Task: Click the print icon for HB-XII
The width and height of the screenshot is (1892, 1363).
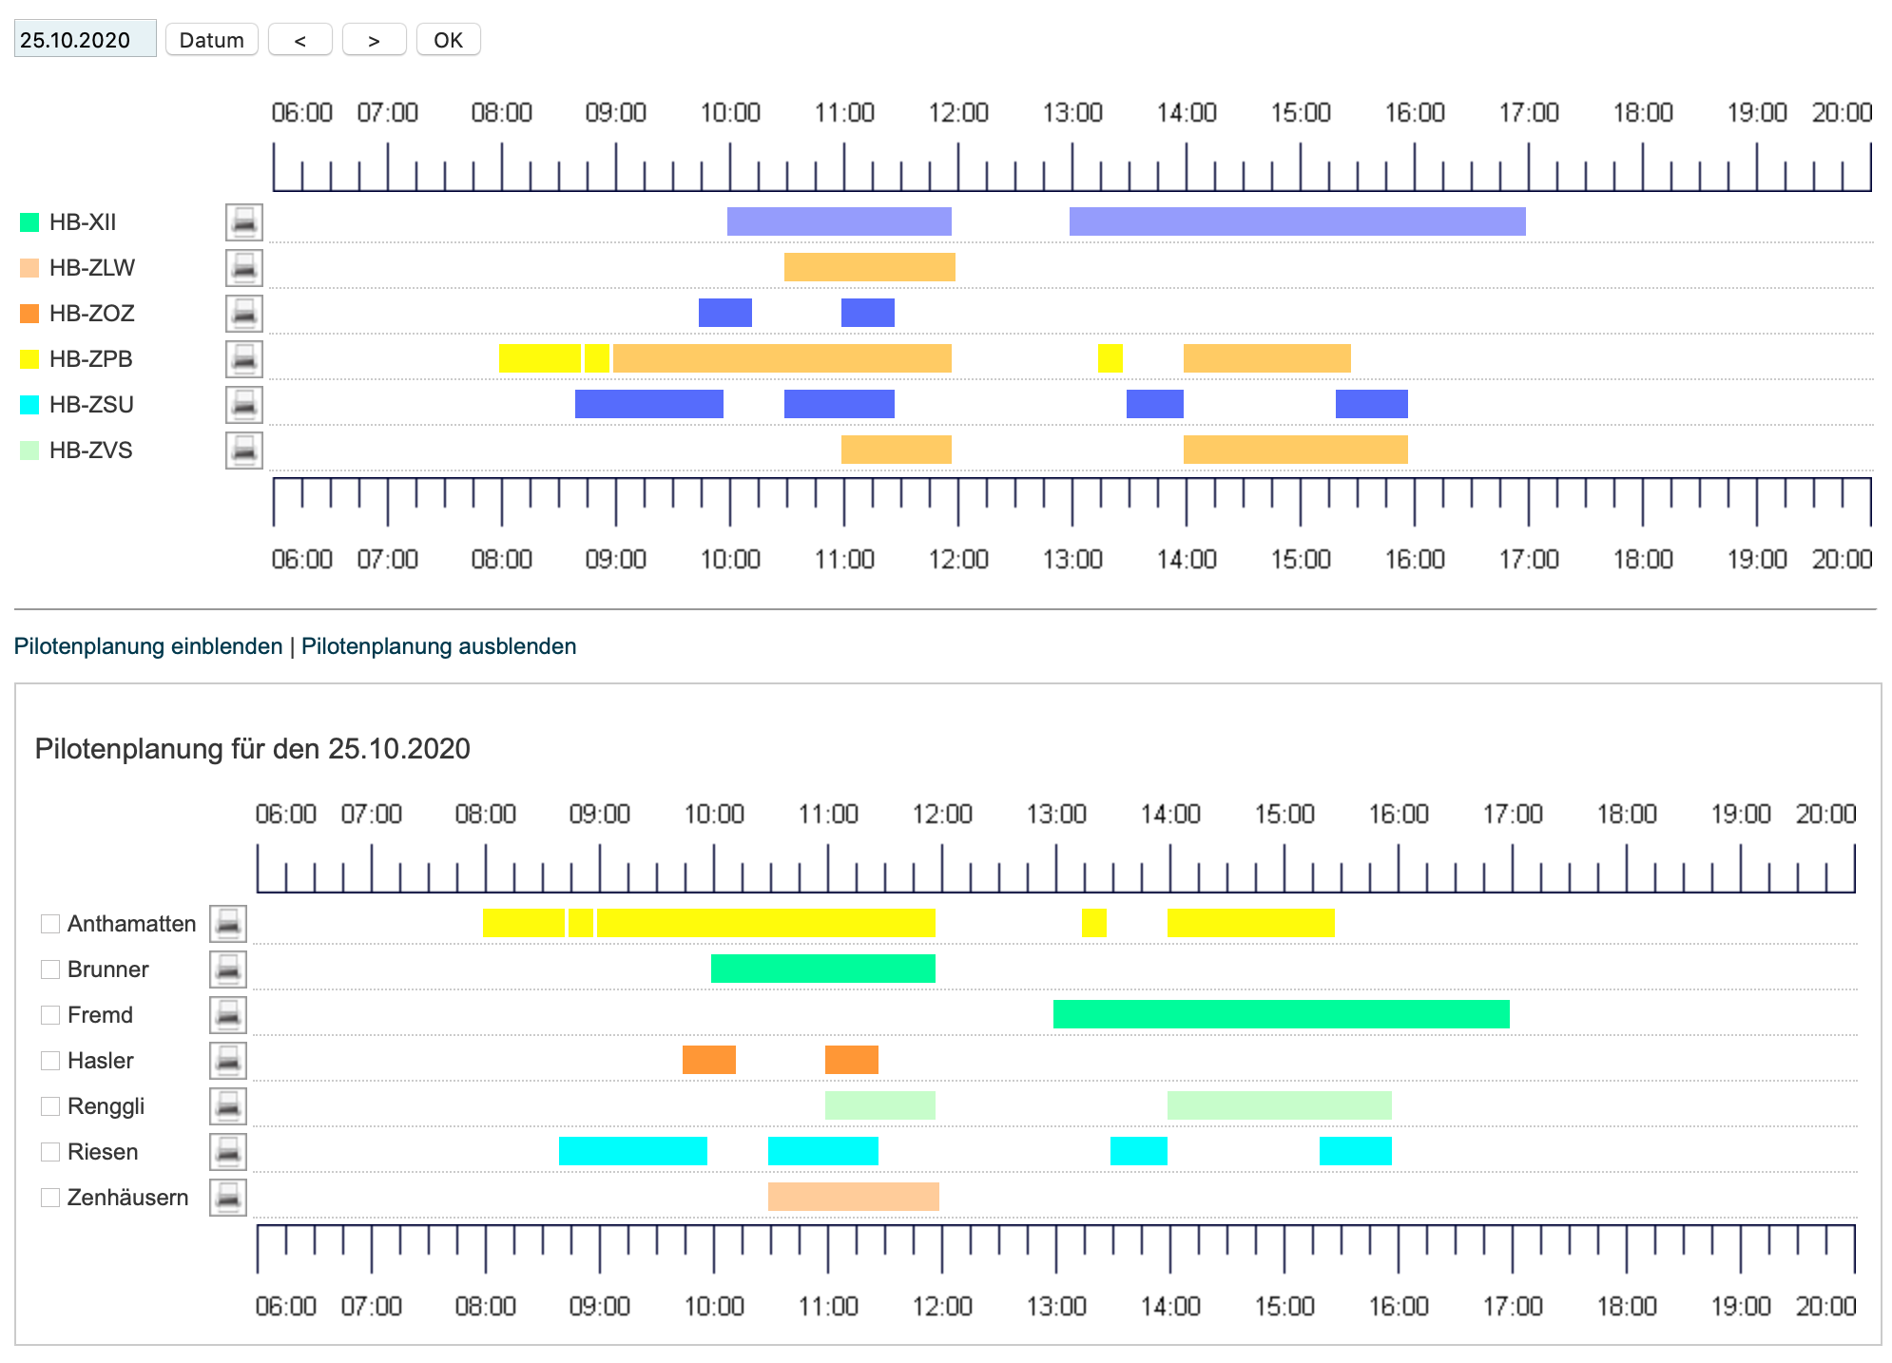Action: point(243,221)
